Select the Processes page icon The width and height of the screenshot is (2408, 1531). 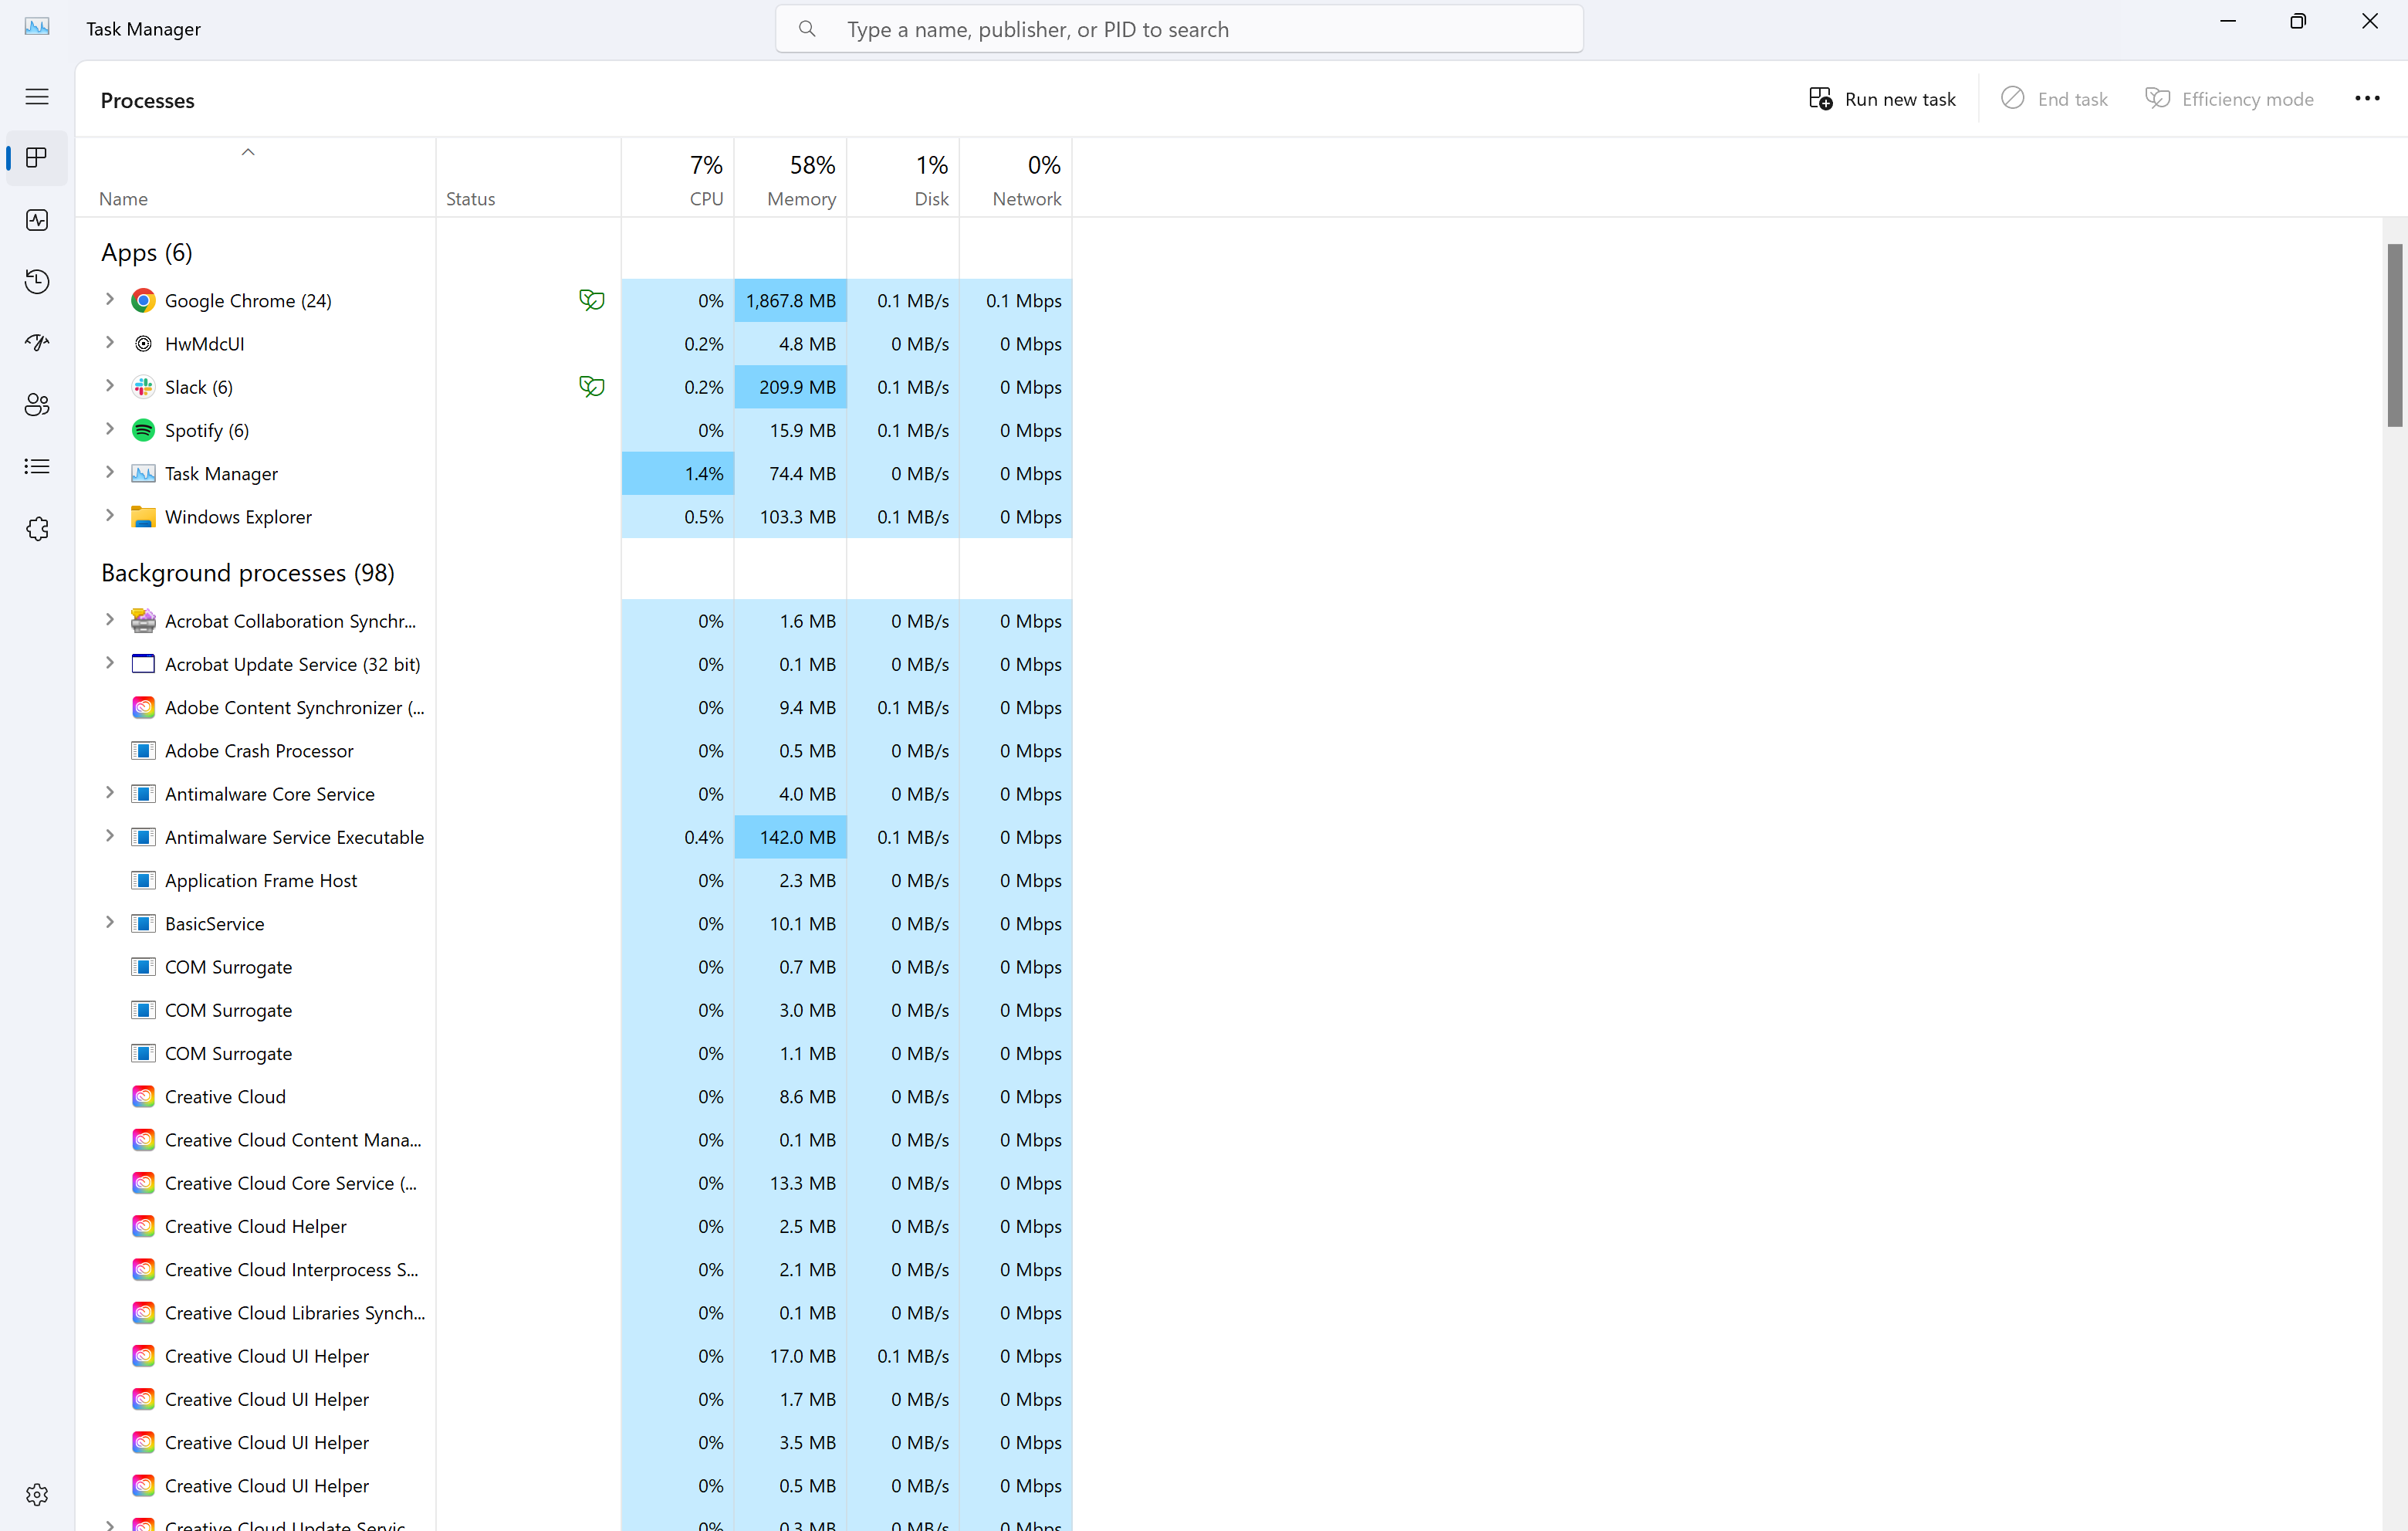tap(37, 158)
